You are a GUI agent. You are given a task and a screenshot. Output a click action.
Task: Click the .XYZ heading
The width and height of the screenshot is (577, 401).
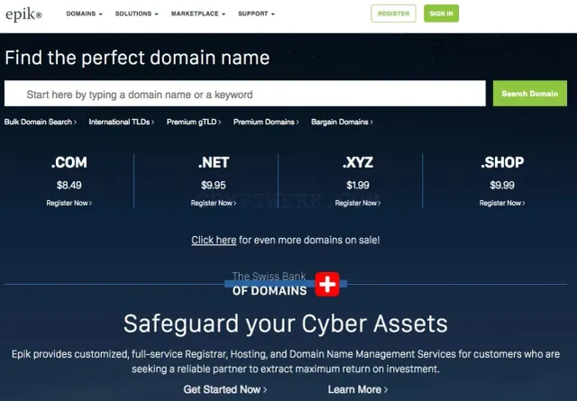(358, 162)
